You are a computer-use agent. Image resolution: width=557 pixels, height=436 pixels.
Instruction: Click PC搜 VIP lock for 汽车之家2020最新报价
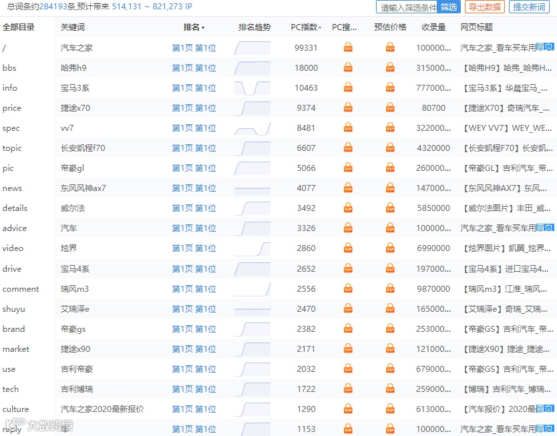348,409
